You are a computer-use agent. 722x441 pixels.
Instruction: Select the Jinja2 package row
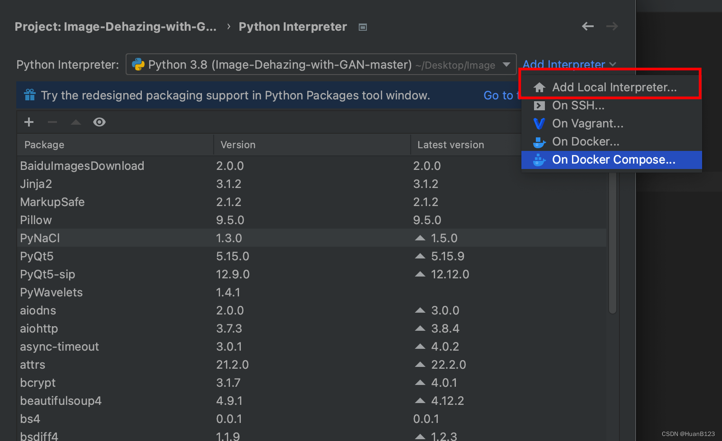coord(312,184)
